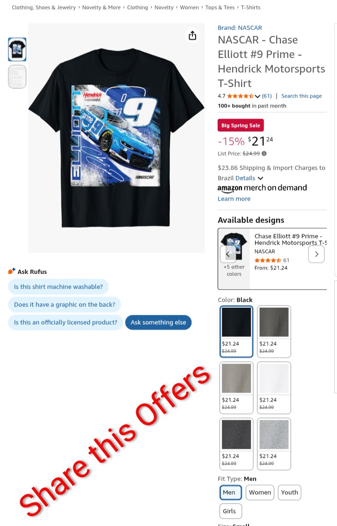
Task: Click the star rating icons
Action: [x=240, y=96]
